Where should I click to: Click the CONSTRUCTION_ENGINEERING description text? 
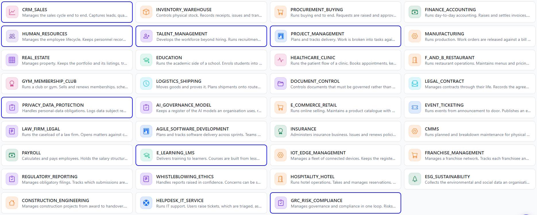[x=75, y=206]
